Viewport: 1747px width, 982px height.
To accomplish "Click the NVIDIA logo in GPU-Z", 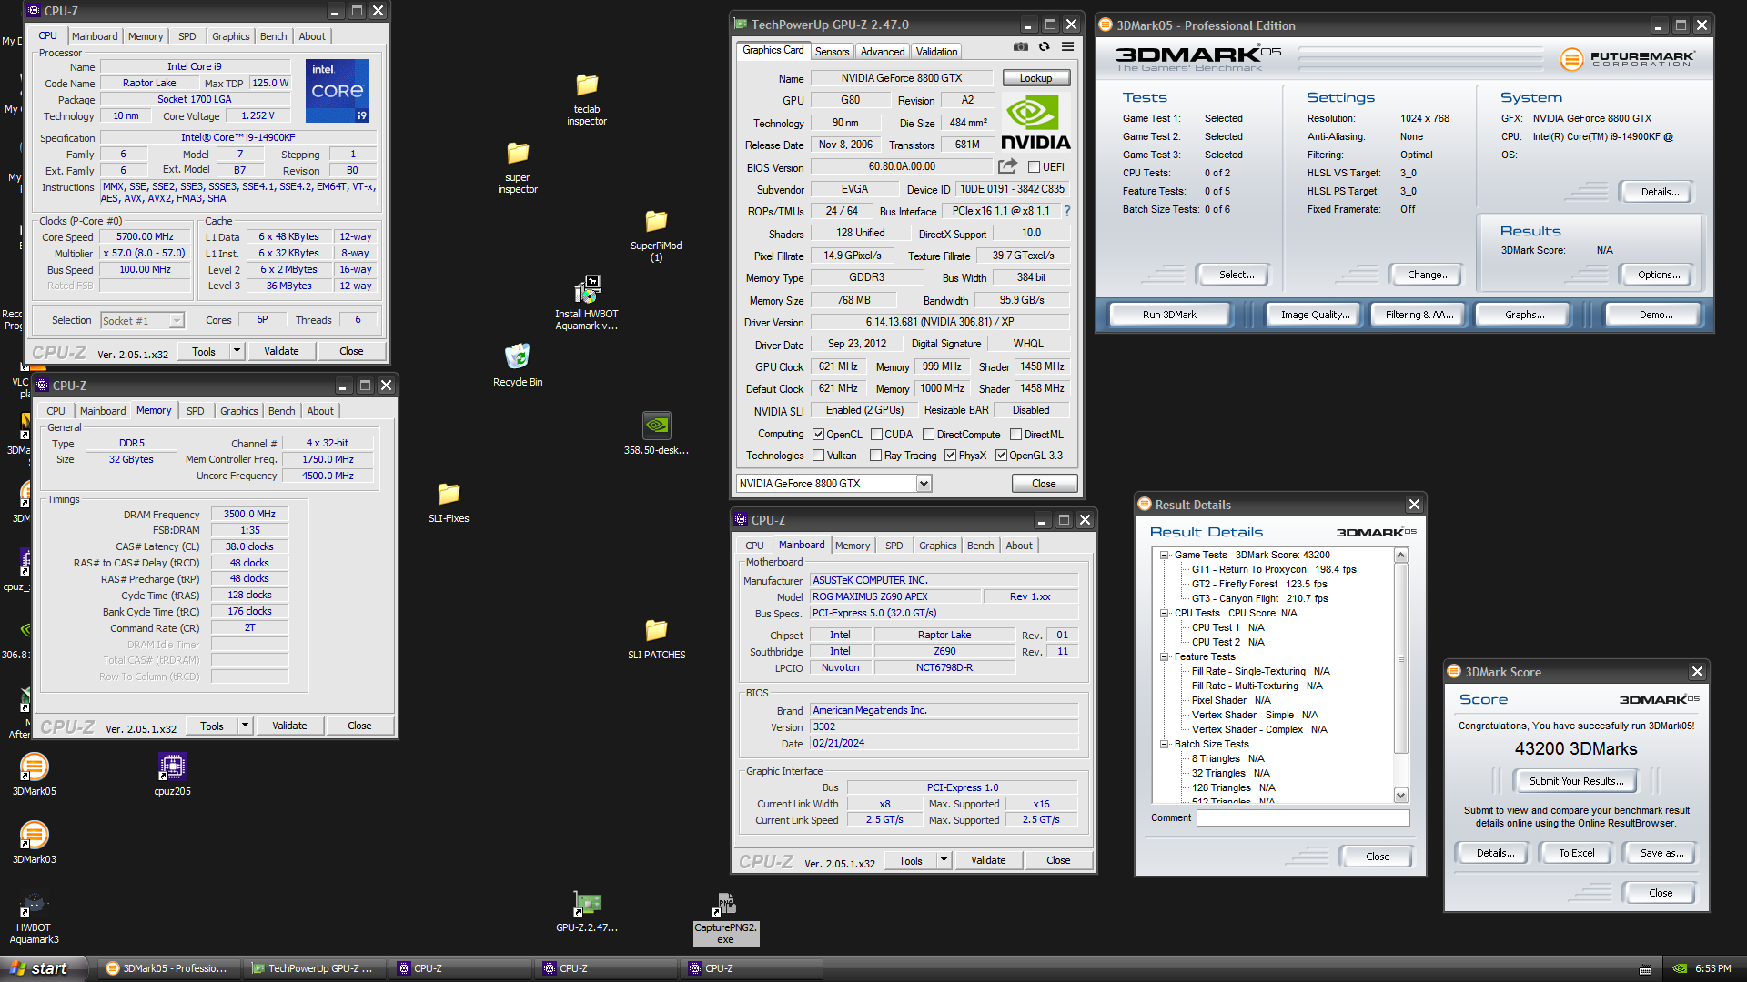I will (x=1035, y=122).
